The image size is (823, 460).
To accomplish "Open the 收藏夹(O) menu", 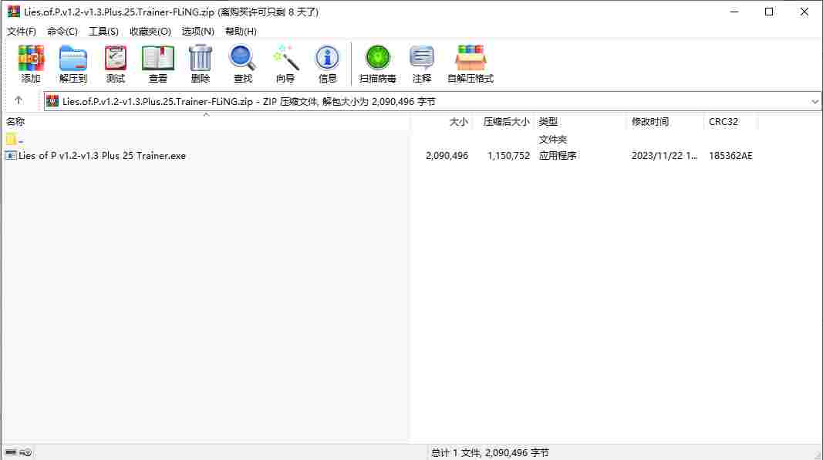I will pos(150,32).
